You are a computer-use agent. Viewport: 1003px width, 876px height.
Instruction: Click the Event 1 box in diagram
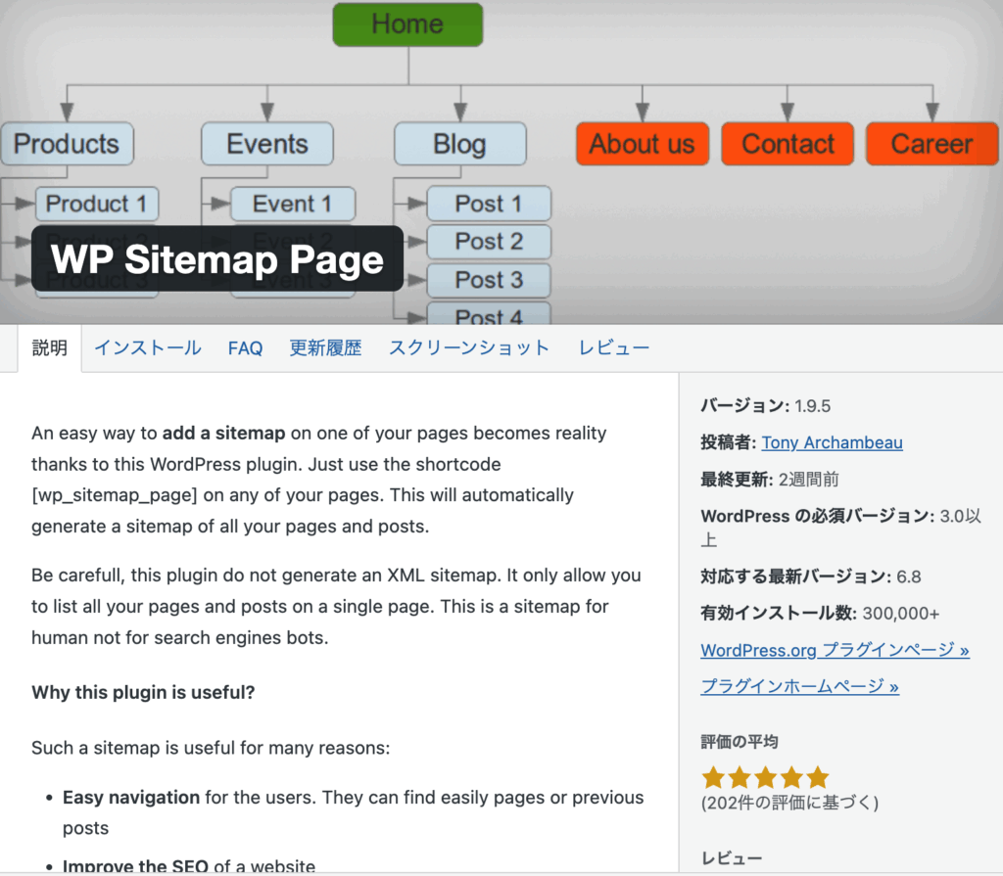pyautogui.click(x=292, y=204)
